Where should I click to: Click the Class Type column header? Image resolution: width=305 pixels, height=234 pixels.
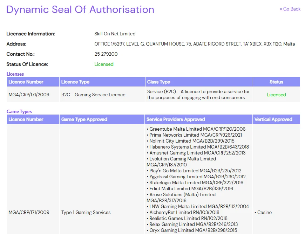pyautogui.click(x=199, y=82)
